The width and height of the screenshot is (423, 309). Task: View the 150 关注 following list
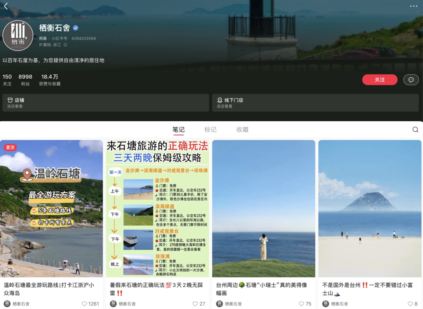7,80
